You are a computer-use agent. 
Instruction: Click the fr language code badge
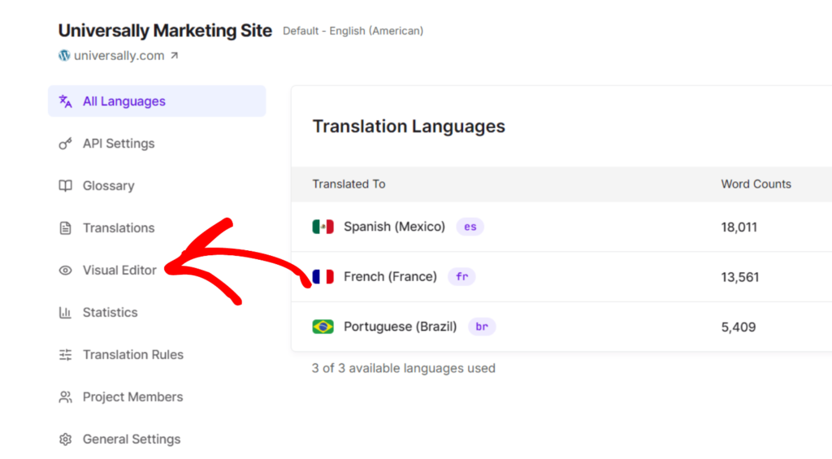coord(461,276)
